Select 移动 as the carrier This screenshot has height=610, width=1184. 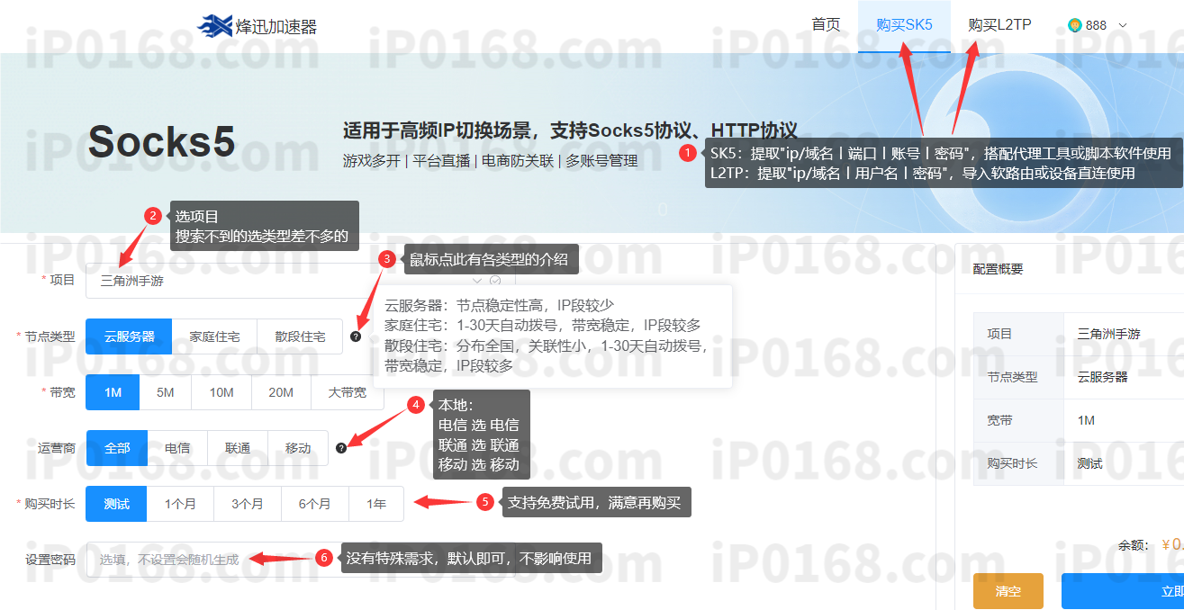click(298, 448)
